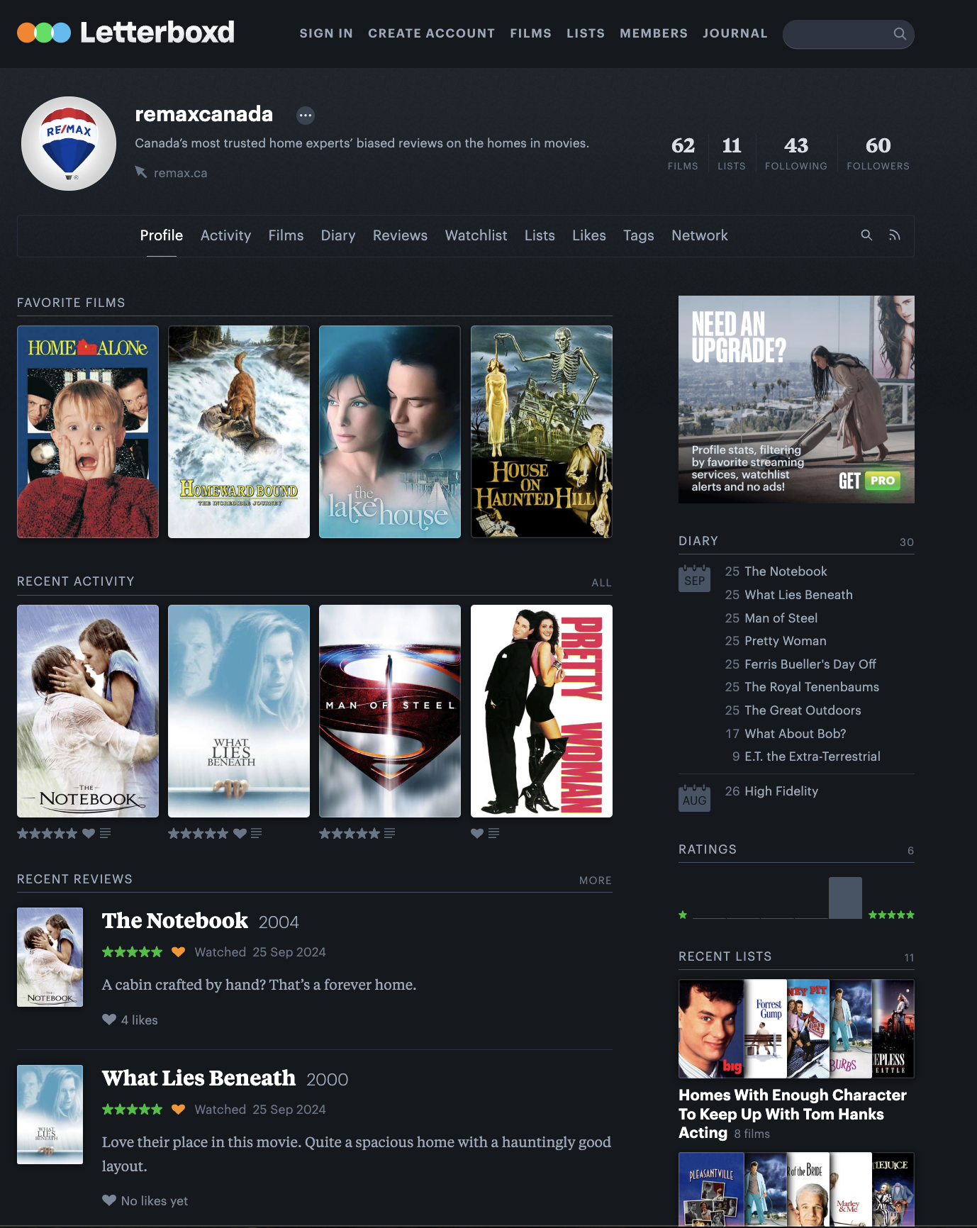This screenshot has height=1228, width=977.
Task: Open the remaxcanada profile options menu
Action: (306, 115)
